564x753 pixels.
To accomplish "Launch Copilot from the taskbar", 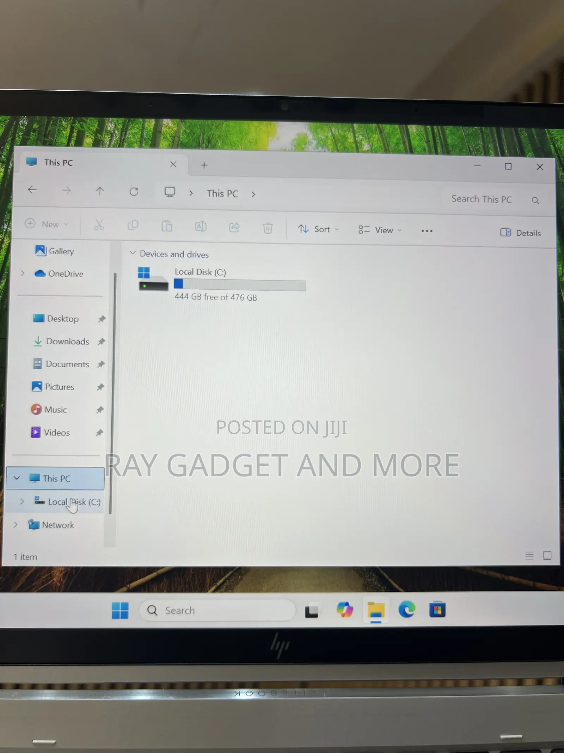I will pos(344,610).
